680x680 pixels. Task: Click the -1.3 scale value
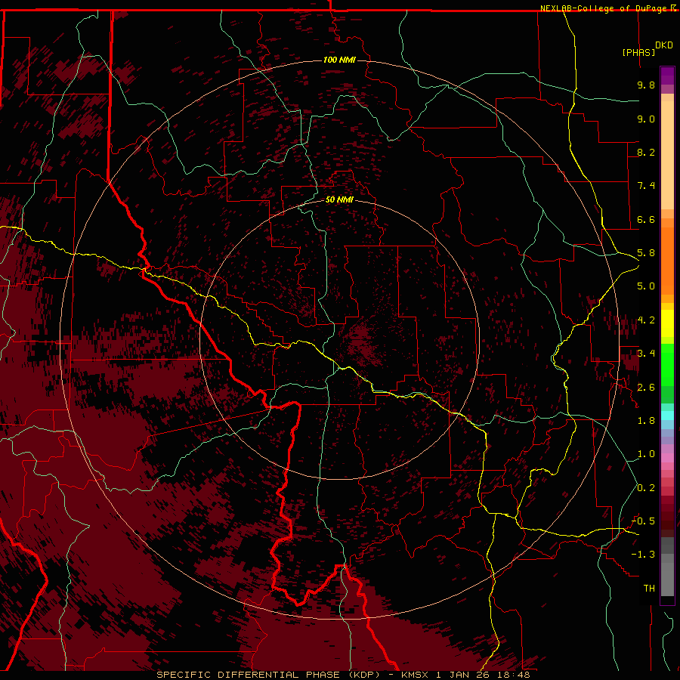click(643, 555)
